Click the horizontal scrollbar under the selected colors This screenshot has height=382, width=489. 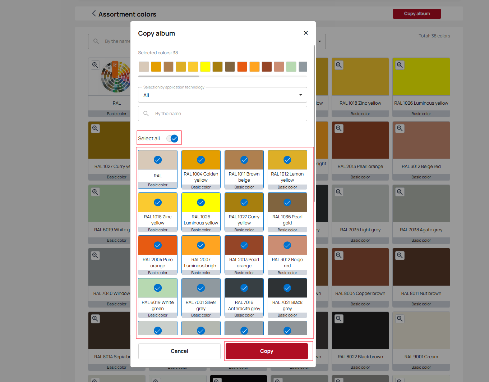click(169, 76)
